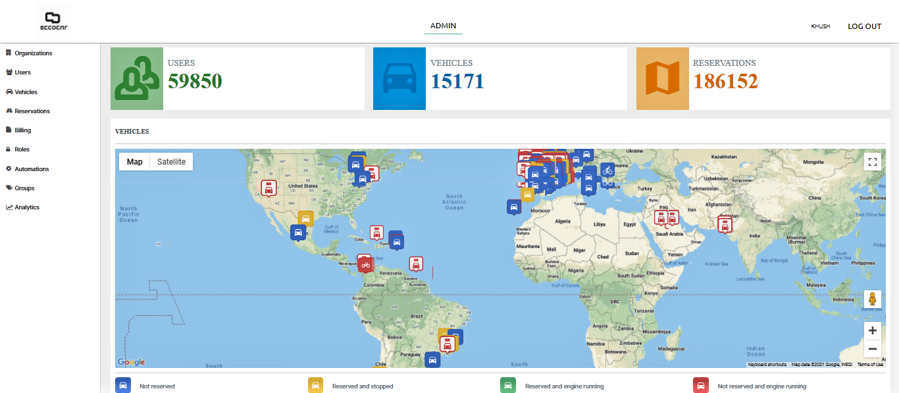Click the red vehicle marker in Pakistan

tap(725, 224)
